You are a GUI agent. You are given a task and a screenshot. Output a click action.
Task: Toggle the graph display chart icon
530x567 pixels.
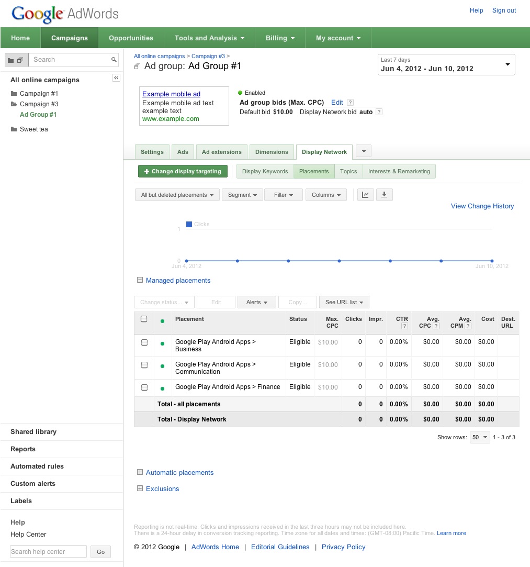coord(365,195)
